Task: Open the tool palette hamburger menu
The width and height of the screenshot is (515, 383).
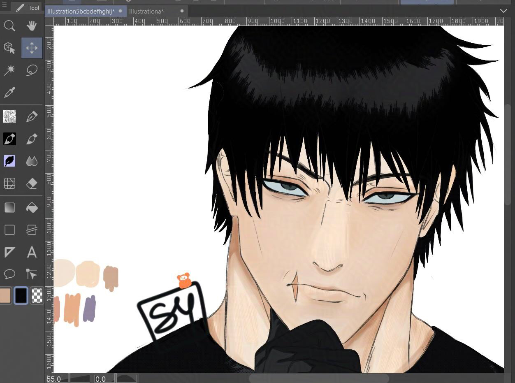Action: (x=4, y=5)
